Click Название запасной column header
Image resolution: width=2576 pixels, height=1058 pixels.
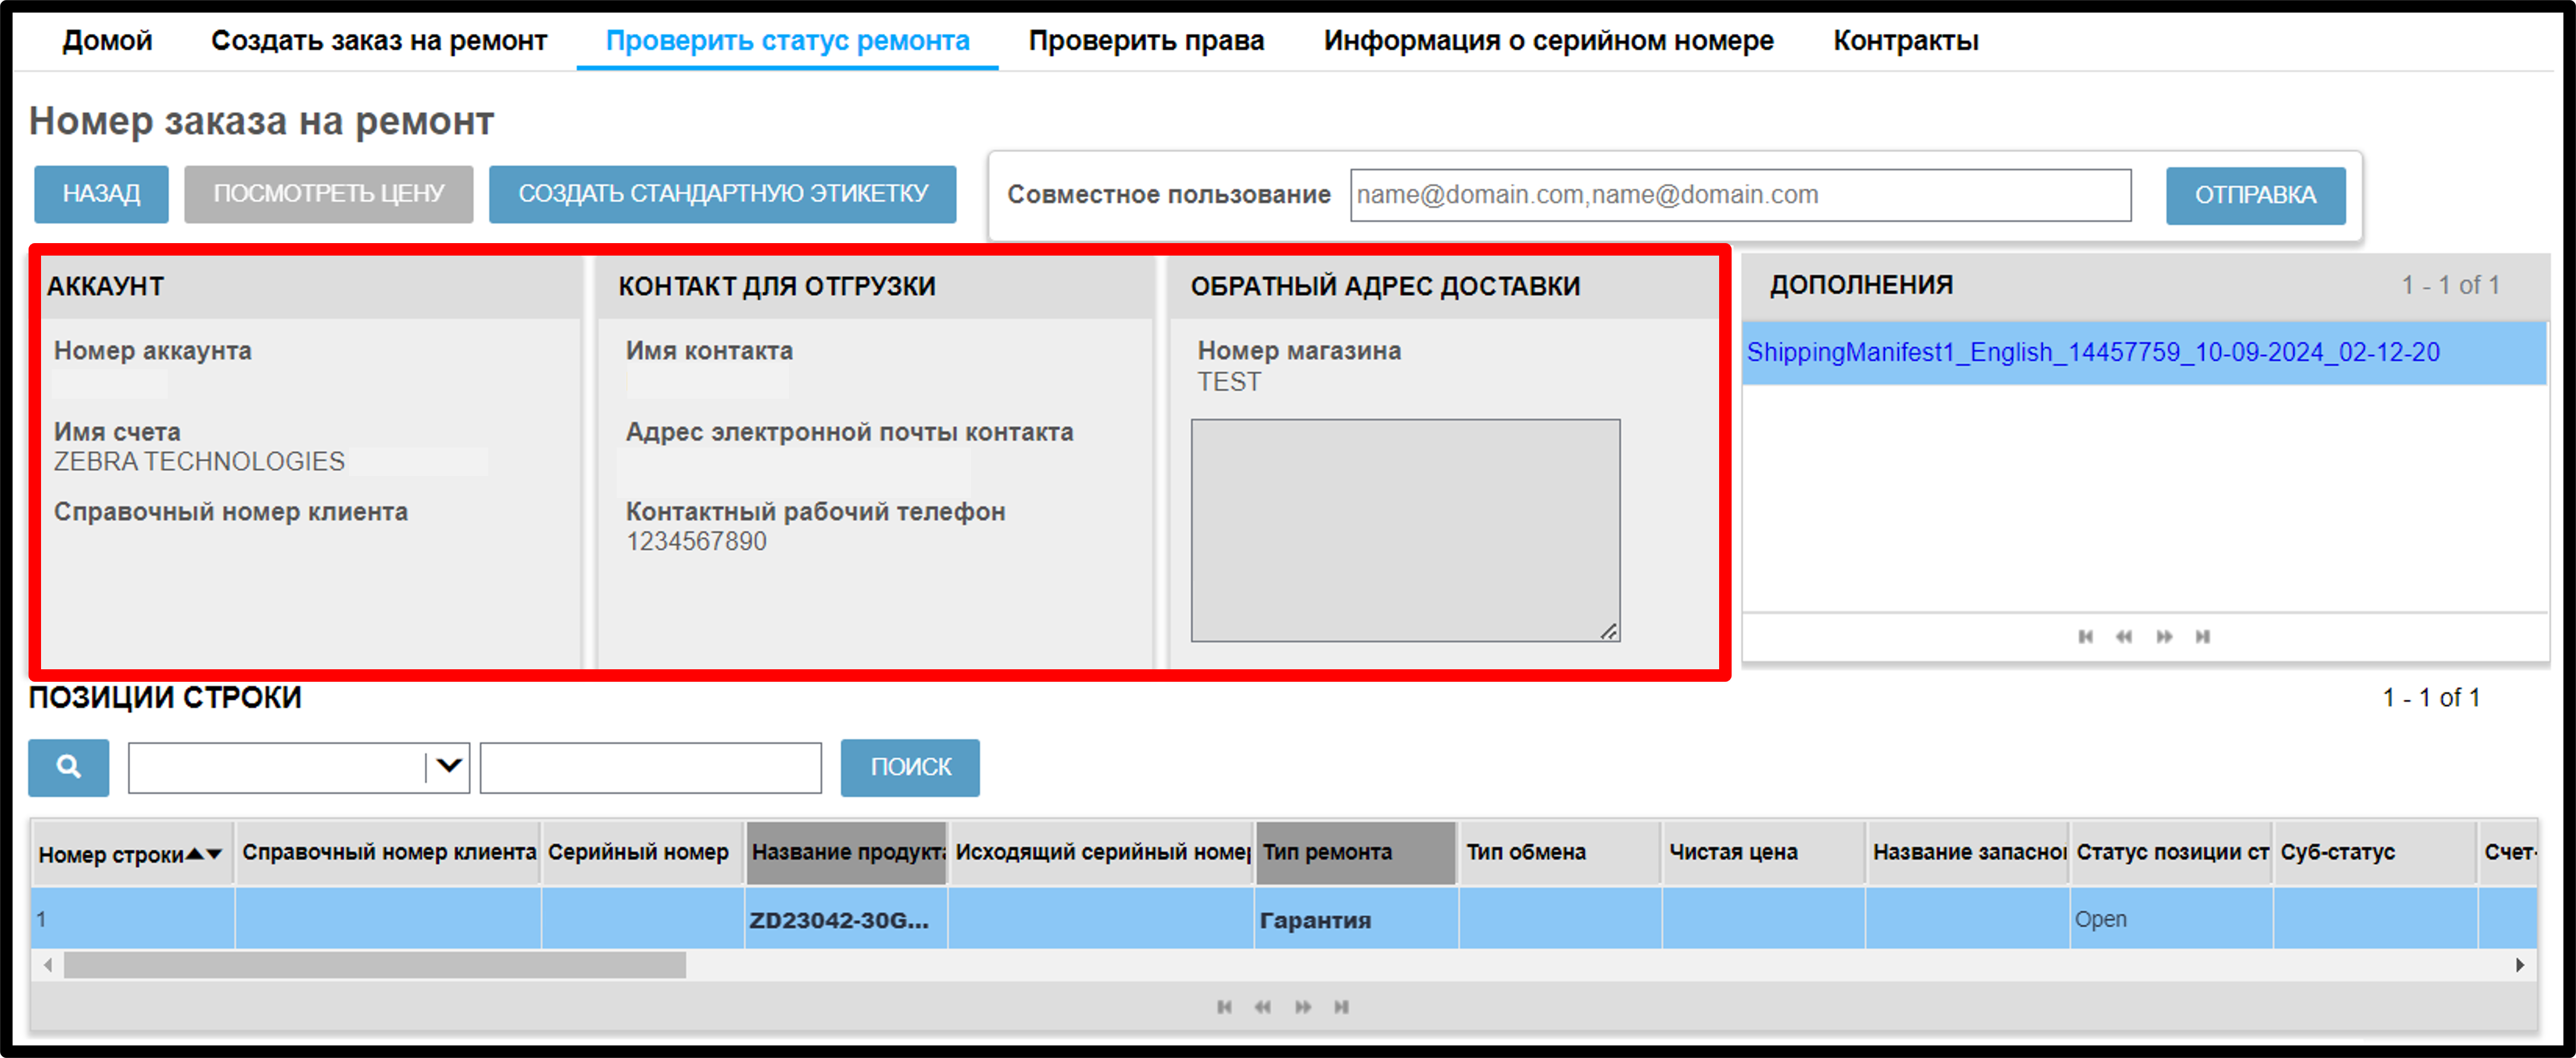tap(1967, 852)
